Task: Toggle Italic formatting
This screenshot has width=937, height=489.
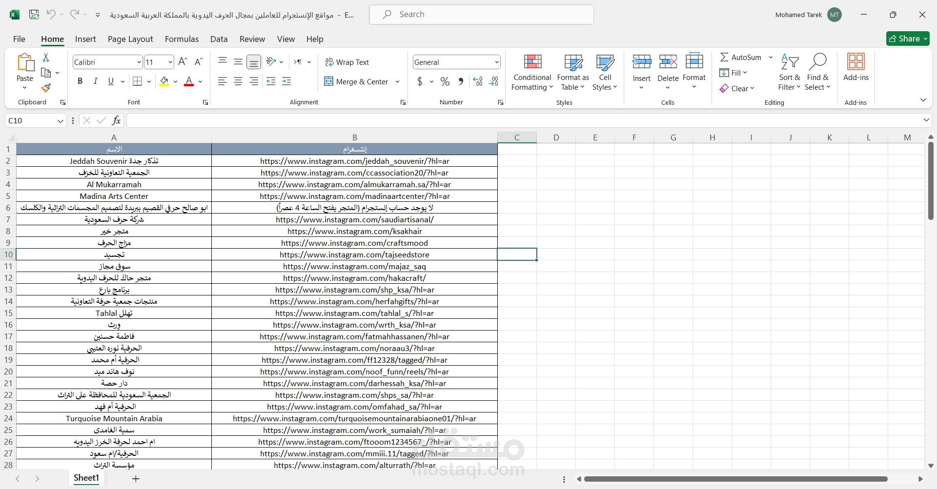Action: [x=96, y=81]
